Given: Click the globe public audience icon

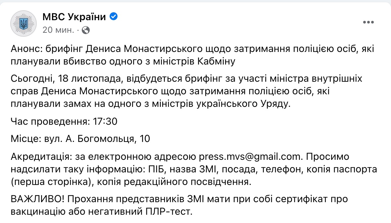Looking at the screenshot, I should click(x=86, y=30).
